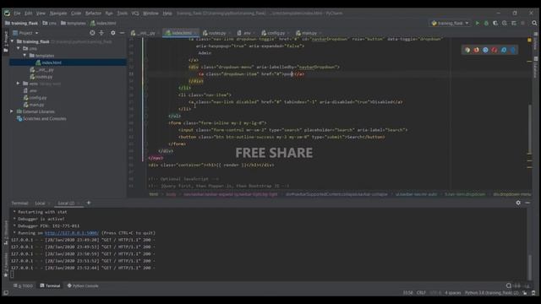The height and width of the screenshot is (304, 541).
Task: Open the training_flask run configuration dropdown
Action: click(451, 23)
